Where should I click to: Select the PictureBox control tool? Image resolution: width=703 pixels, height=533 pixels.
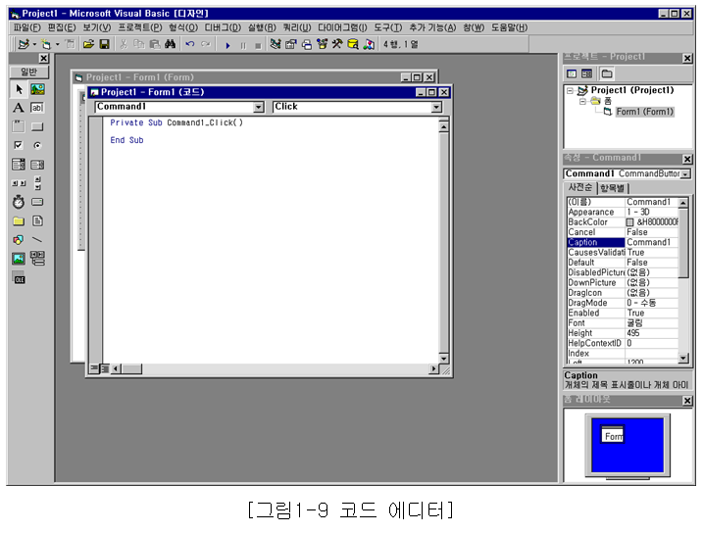tap(37, 89)
